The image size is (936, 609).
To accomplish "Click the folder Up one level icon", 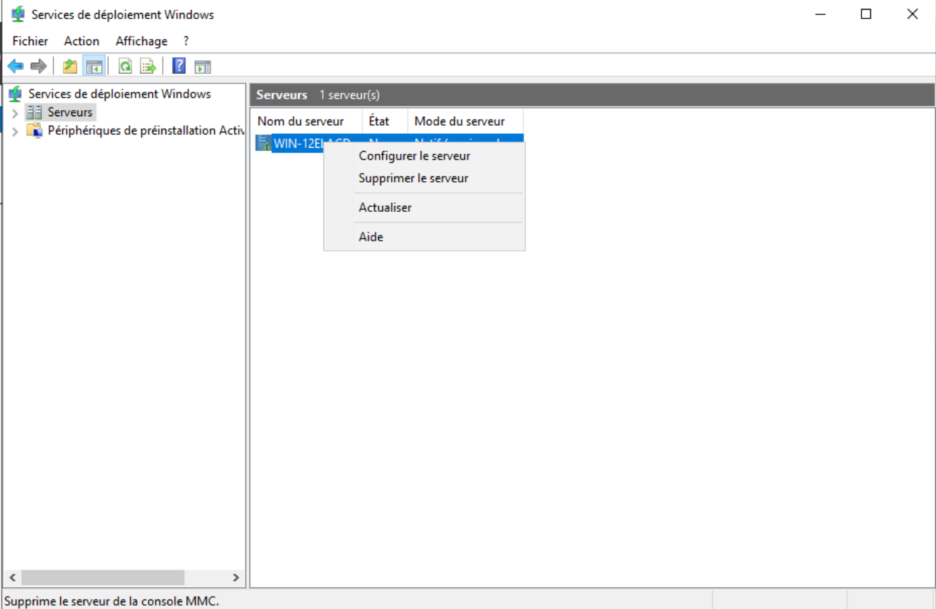I will coord(70,66).
